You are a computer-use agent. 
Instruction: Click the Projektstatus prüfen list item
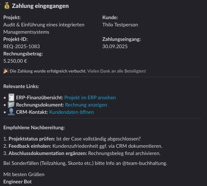tap(72, 139)
